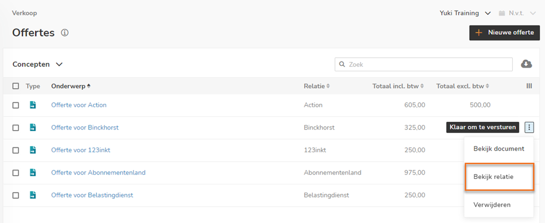
Task: Open the Offerte voor 123inkt link
Action: (81, 150)
